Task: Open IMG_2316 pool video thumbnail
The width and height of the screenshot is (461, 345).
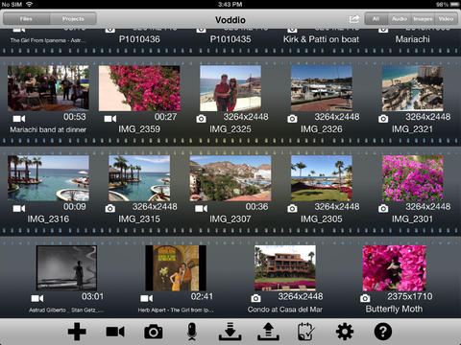Action: pyautogui.click(x=48, y=178)
